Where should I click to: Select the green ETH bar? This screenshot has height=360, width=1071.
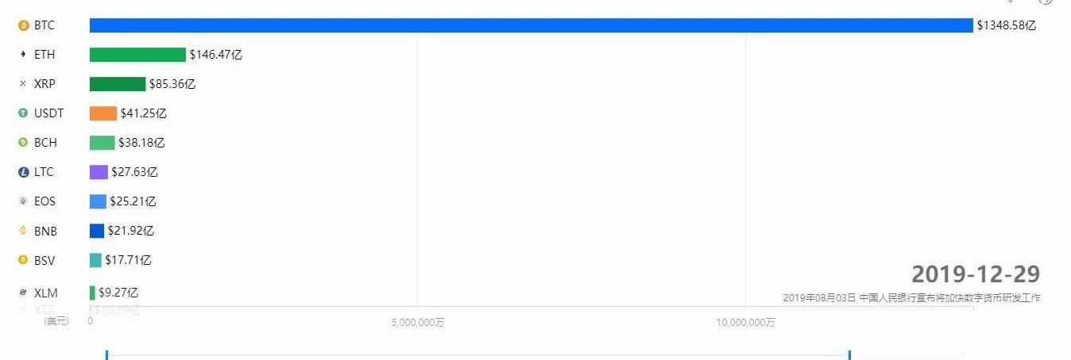[x=137, y=55]
